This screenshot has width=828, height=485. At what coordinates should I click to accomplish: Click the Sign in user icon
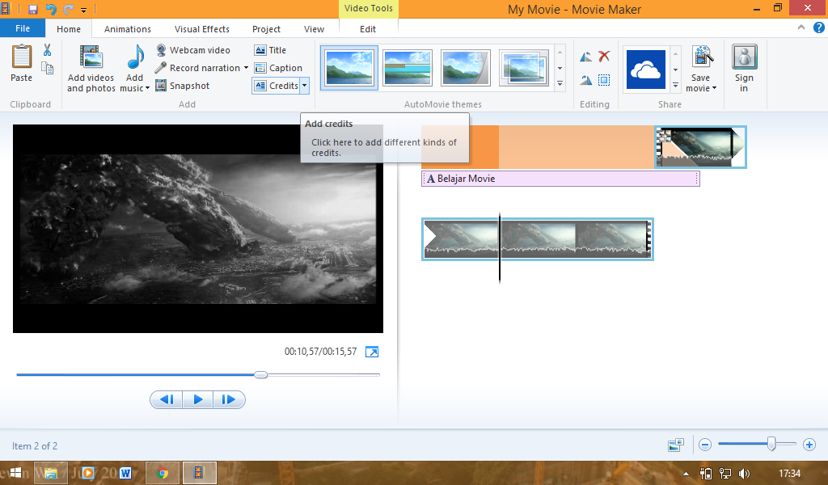(744, 57)
